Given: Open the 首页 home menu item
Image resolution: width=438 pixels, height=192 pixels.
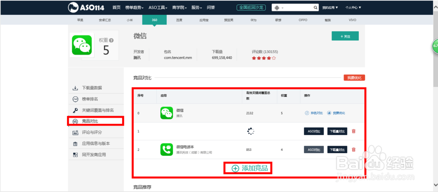Looking at the screenshot, I should pos(116,7).
